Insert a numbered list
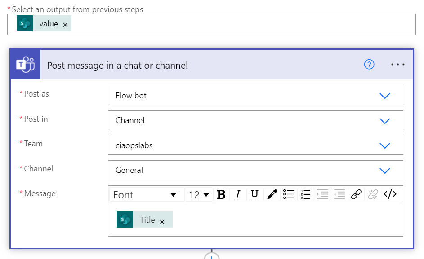The height and width of the screenshot is (259, 424). 306,194
